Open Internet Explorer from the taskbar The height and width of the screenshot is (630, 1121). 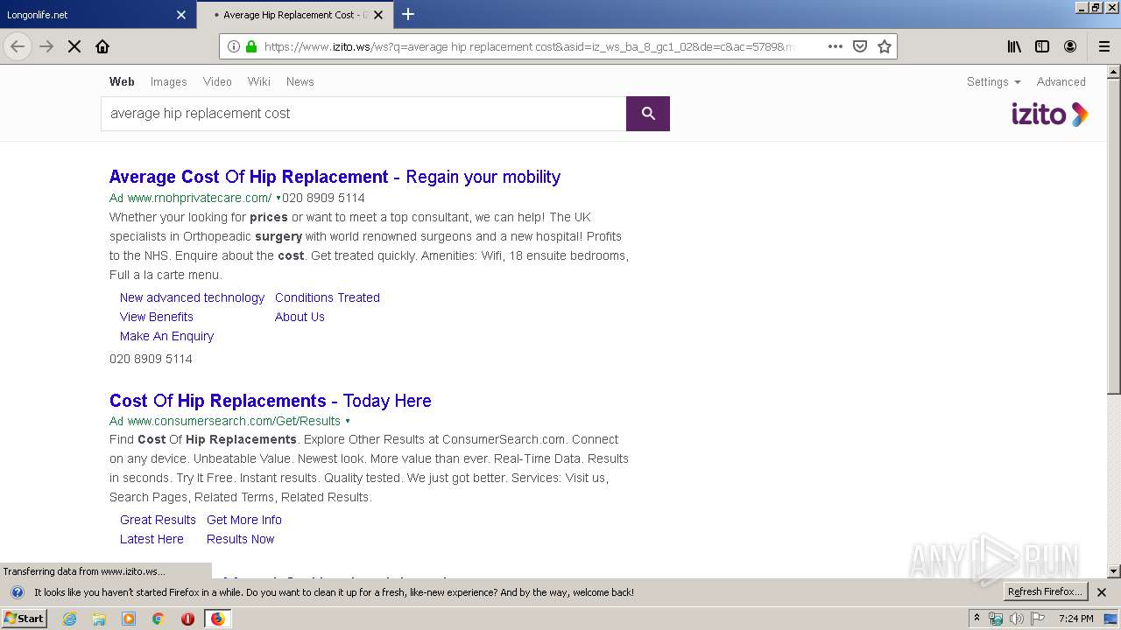[69, 619]
